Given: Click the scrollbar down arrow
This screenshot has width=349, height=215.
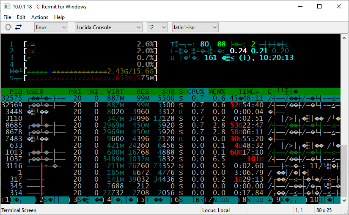Looking at the screenshot, I should [x=344, y=200].
